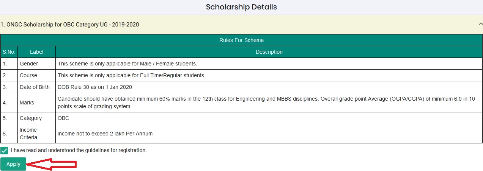Click the 'I have read and understood' label text

click(x=79, y=150)
